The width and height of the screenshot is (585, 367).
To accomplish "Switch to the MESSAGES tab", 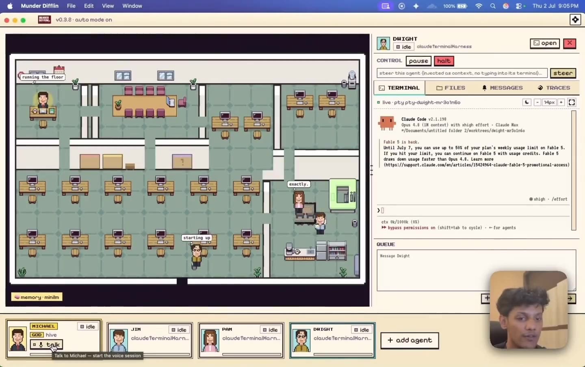I will coord(502,88).
